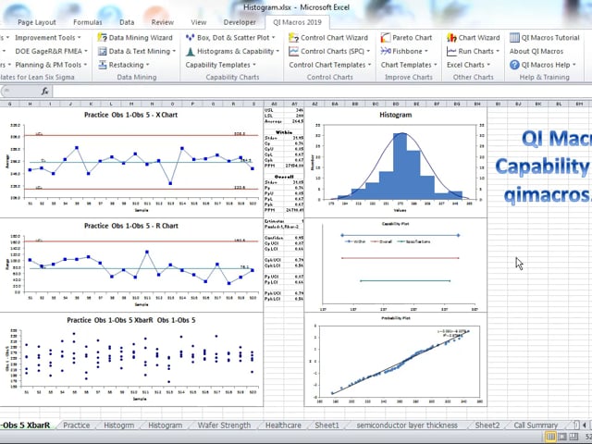Launch the Control Chart Wizard icon
The height and width of the screenshot is (444, 592).
click(x=294, y=37)
